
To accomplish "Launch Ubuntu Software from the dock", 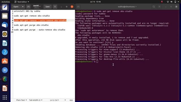I will point(5,61).
